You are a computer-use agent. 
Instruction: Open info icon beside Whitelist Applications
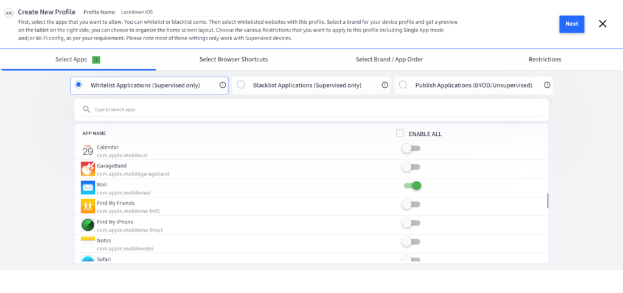tap(223, 85)
